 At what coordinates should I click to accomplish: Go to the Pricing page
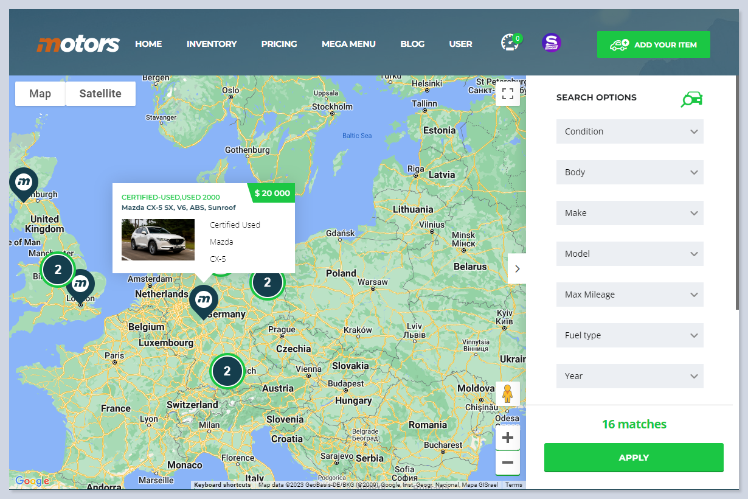[279, 44]
